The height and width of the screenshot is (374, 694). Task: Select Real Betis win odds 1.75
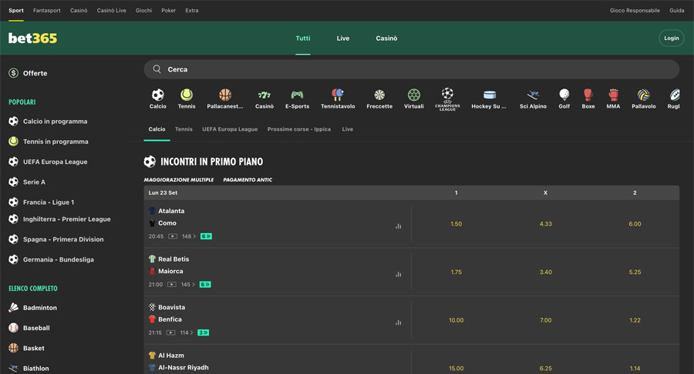pyautogui.click(x=456, y=272)
